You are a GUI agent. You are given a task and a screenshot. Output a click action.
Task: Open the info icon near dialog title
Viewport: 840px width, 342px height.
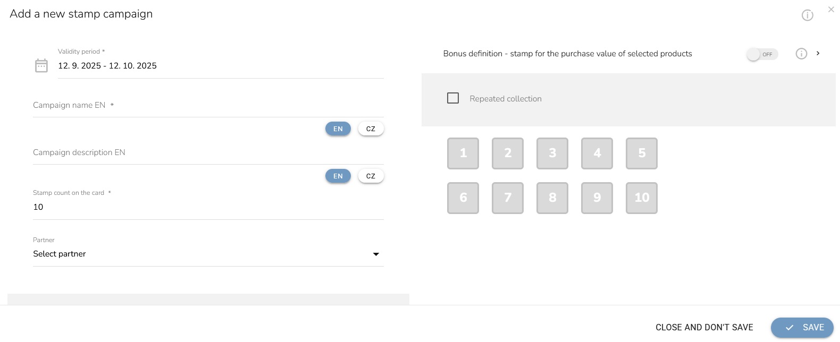[x=807, y=15]
